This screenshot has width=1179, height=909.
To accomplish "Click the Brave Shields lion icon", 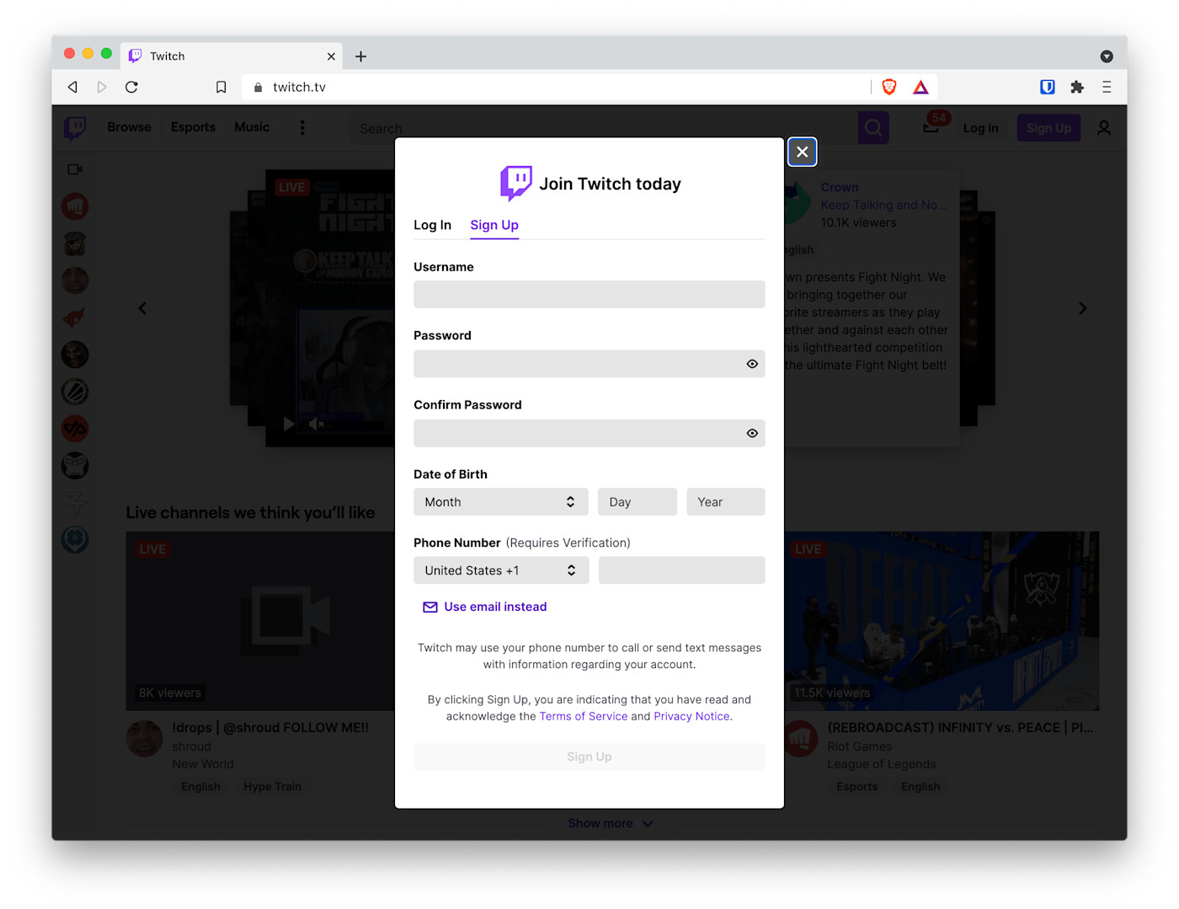I will point(889,86).
